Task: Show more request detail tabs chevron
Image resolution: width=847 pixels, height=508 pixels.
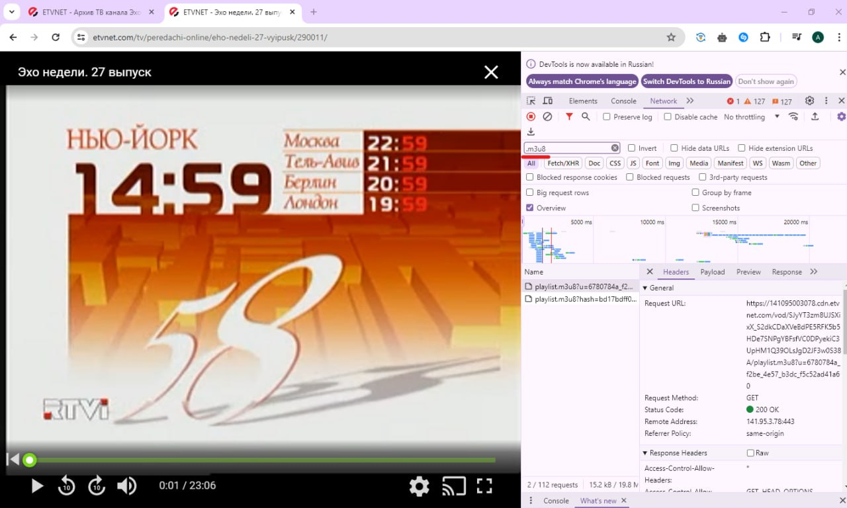Action: coord(814,272)
